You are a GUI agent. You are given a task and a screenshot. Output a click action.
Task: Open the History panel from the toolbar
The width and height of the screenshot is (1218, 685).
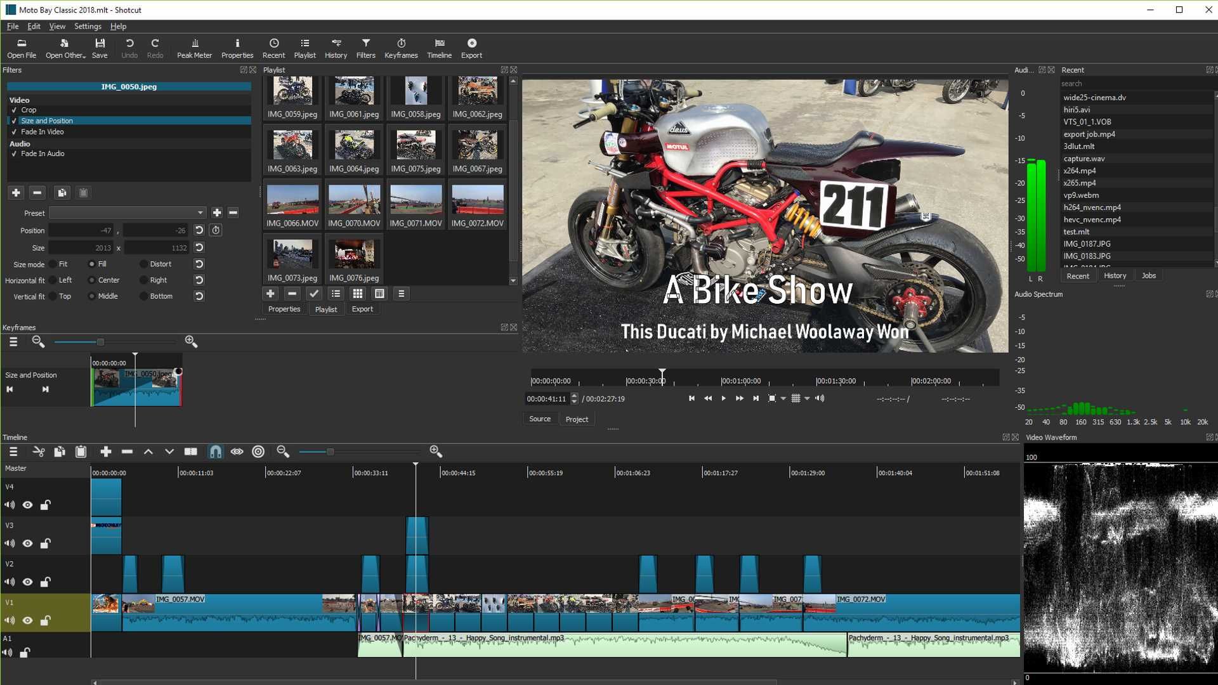(x=336, y=48)
